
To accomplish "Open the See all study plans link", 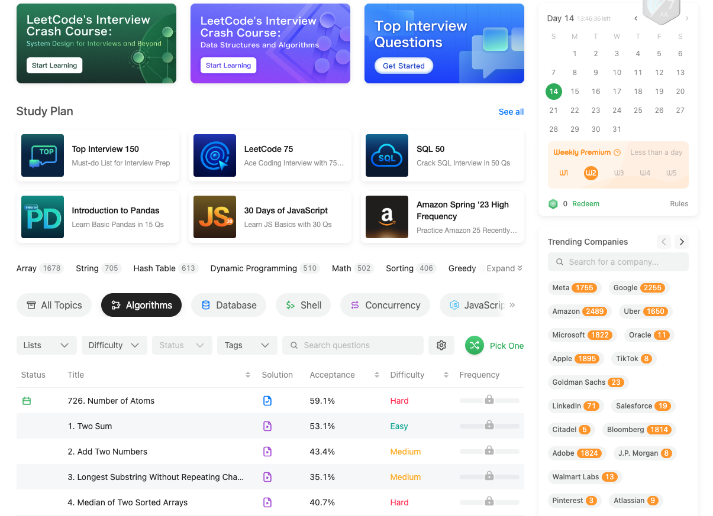I will (x=511, y=112).
